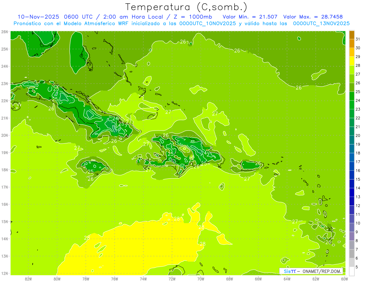The width and height of the screenshot is (366, 283).
Task: Click the latitude axis label "15N"
Action: (5, 221)
